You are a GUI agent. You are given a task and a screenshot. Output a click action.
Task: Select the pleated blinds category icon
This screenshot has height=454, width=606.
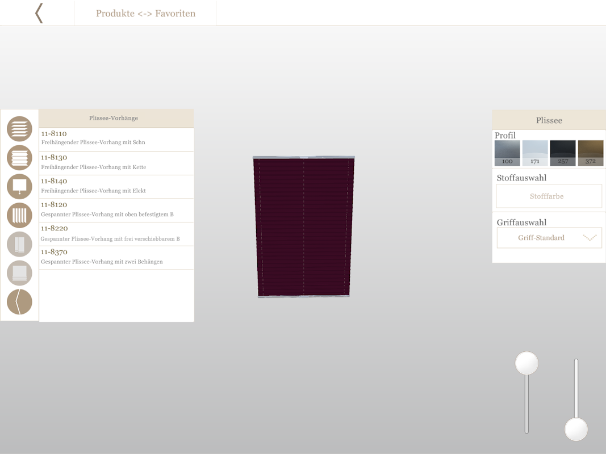[19, 158]
